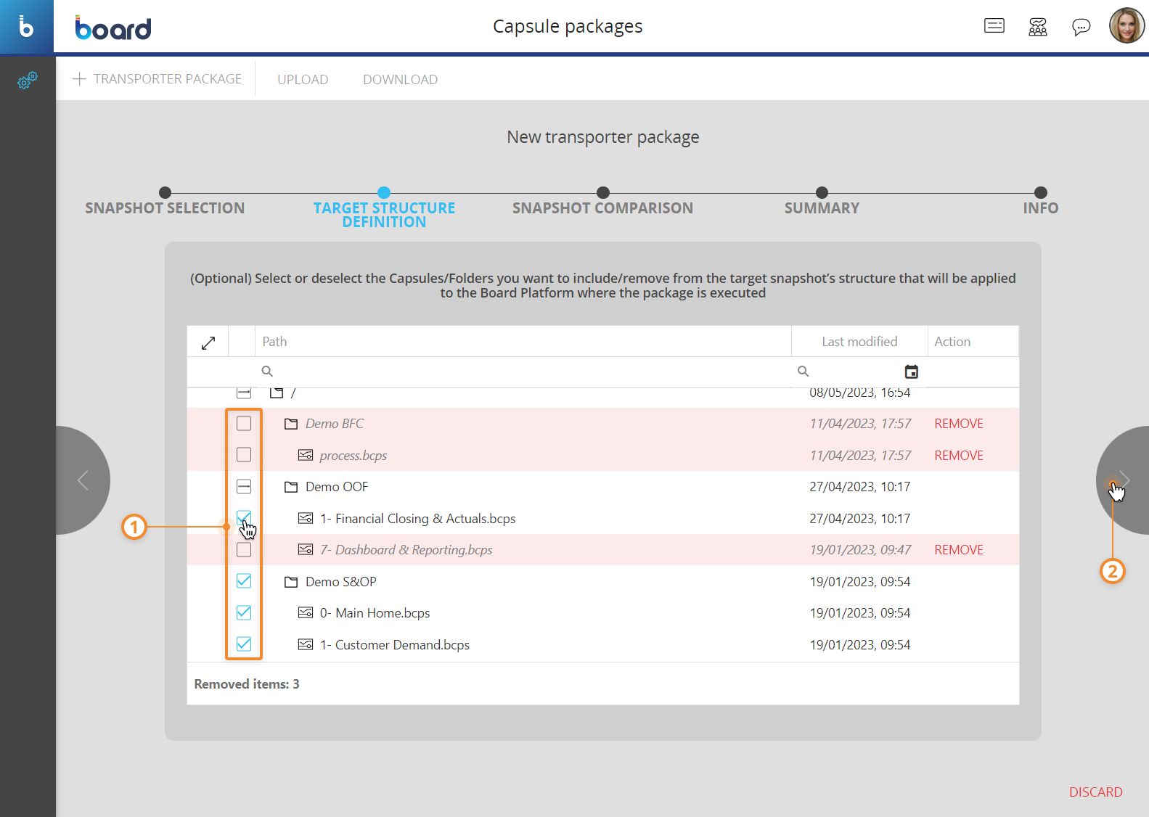Check the process.bcps checkbox
Screen dimensions: 1149x817
click(x=244, y=455)
